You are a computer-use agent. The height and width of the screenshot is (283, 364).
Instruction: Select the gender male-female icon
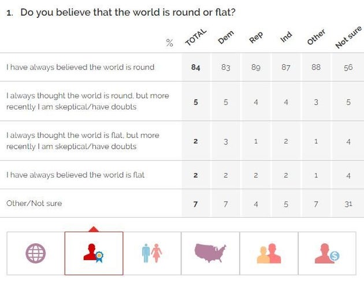click(x=152, y=253)
